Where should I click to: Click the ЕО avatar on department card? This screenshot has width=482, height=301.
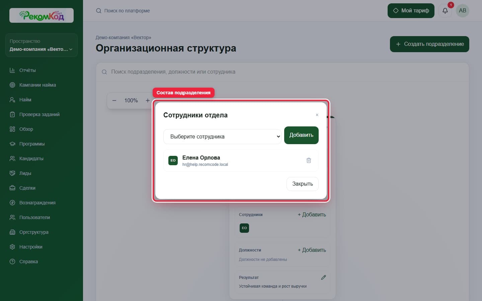[244, 228]
